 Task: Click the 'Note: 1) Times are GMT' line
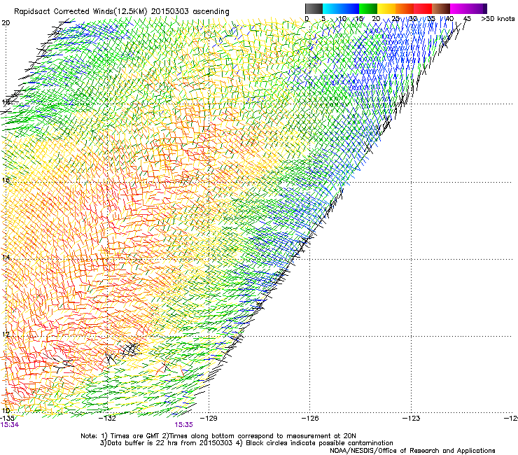(x=218, y=436)
